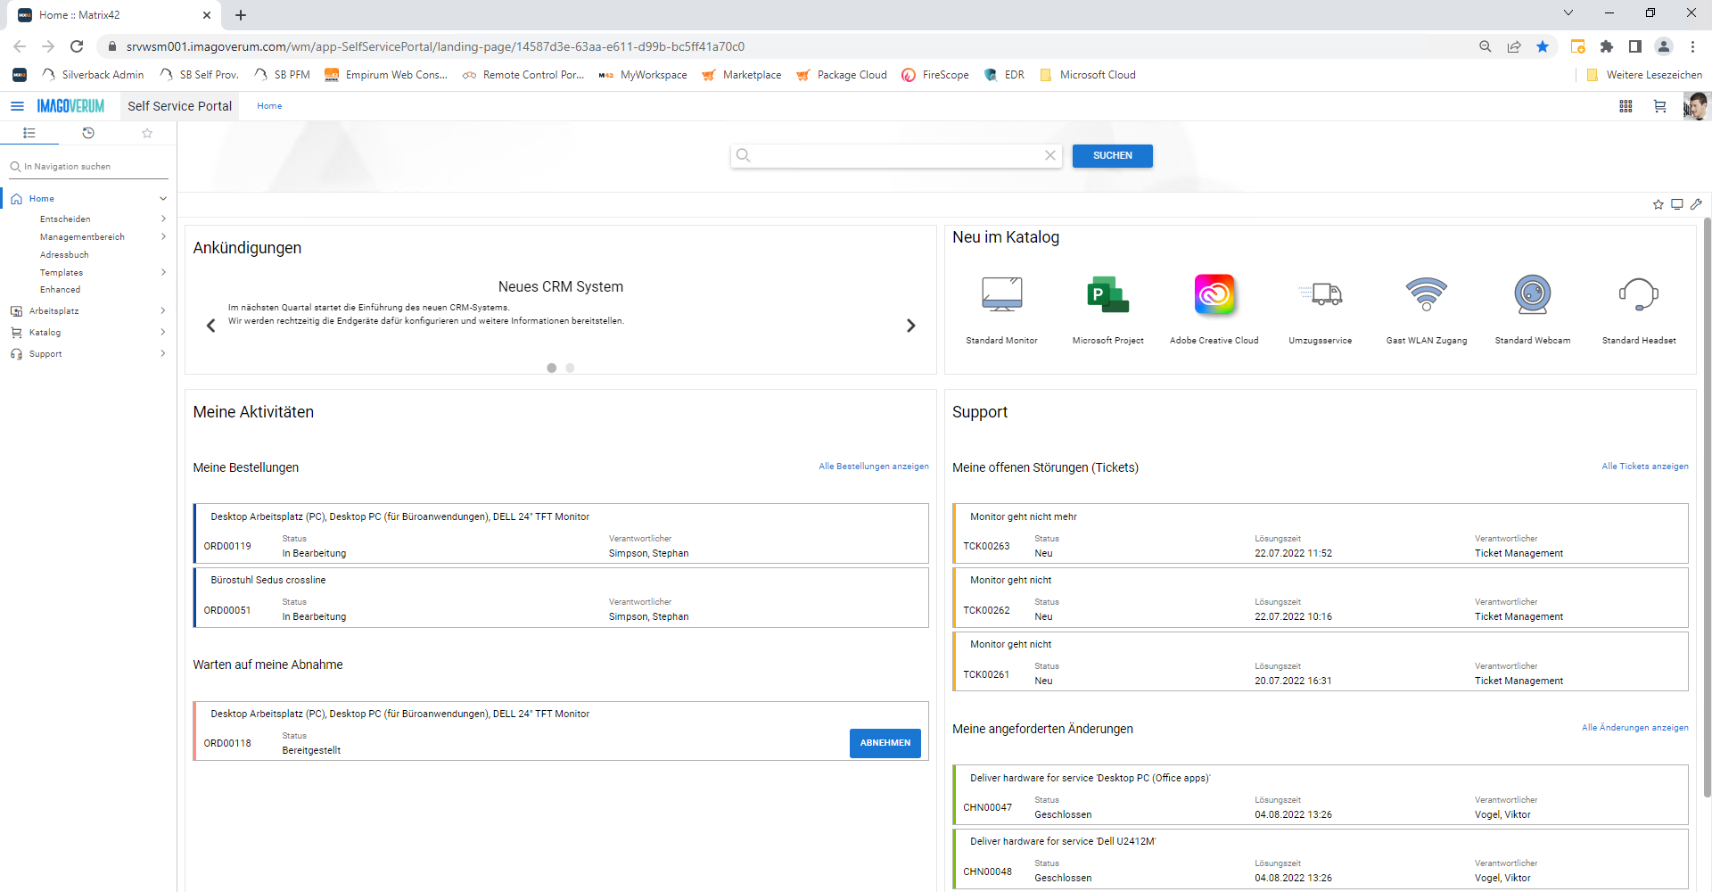Open the recent history tab icon

pos(88,133)
